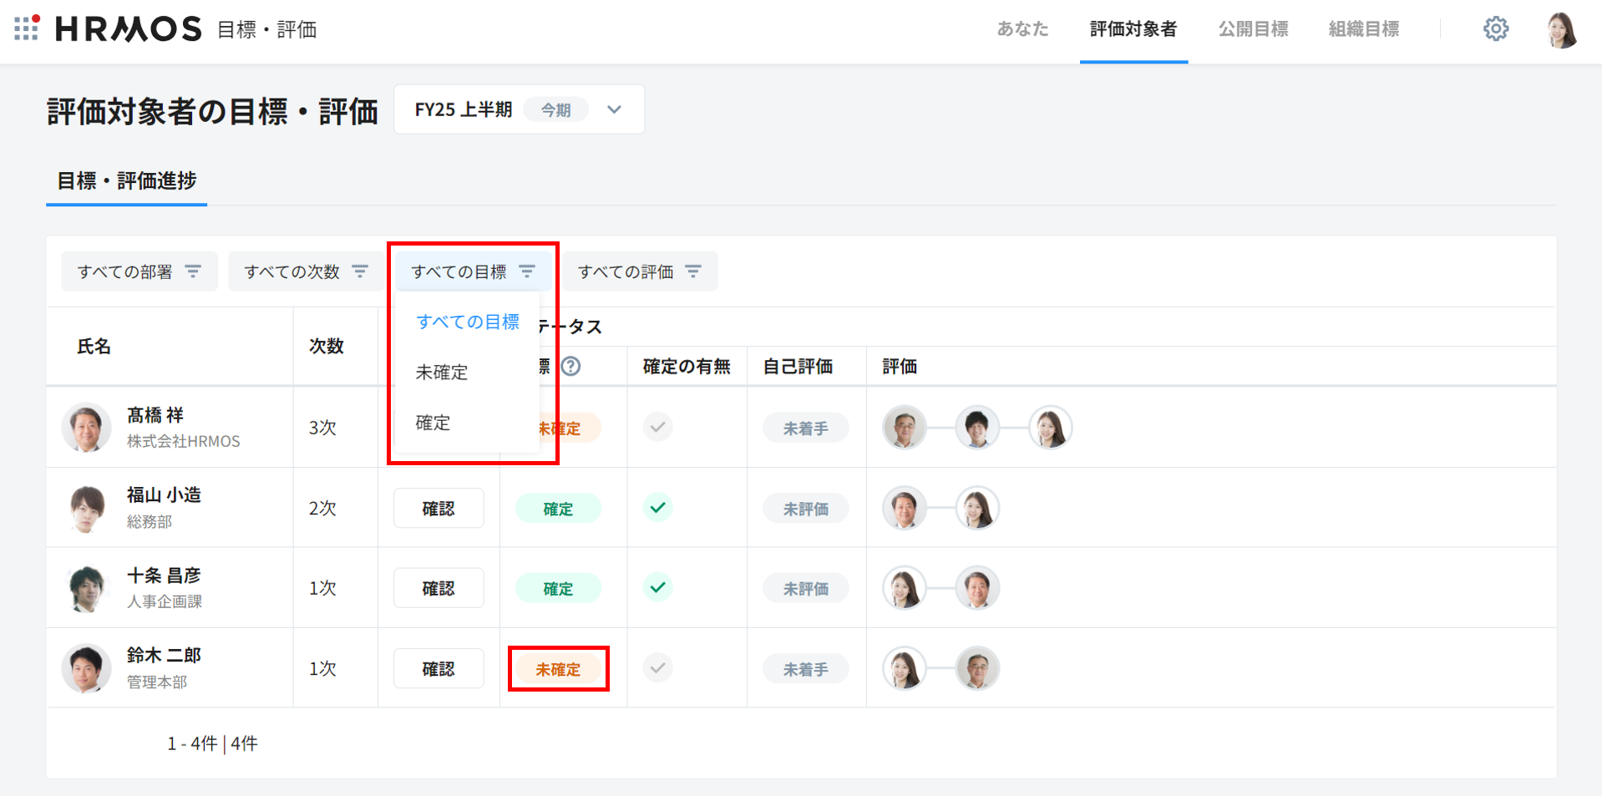Click 確認 button for 鈴木 二郎
The height and width of the screenshot is (796, 1602).
click(x=439, y=669)
